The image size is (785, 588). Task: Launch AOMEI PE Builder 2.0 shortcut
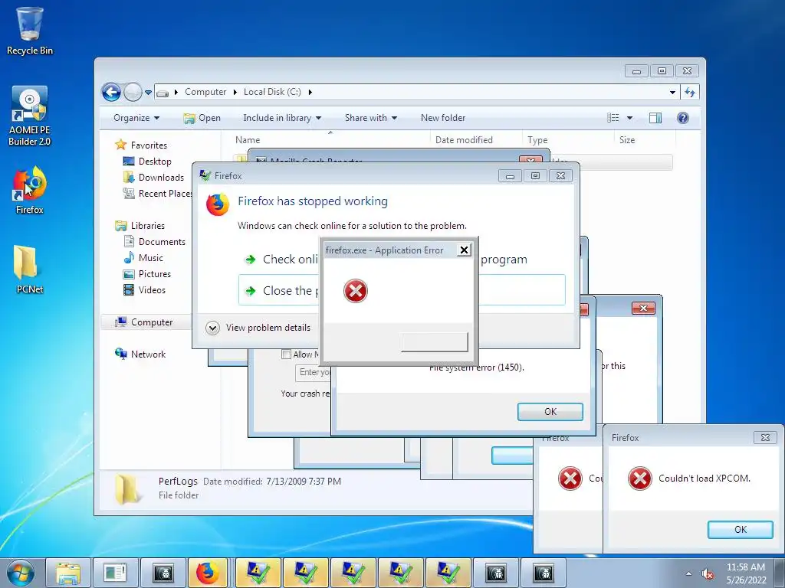pyautogui.click(x=30, y=116)
